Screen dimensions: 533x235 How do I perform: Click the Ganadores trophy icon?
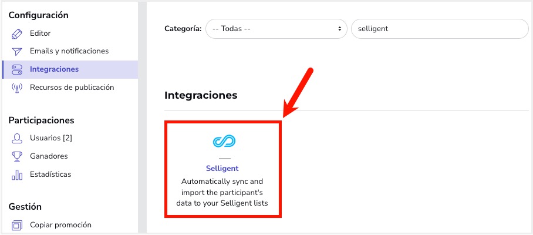pyautogui.click(x=17, y=157)
